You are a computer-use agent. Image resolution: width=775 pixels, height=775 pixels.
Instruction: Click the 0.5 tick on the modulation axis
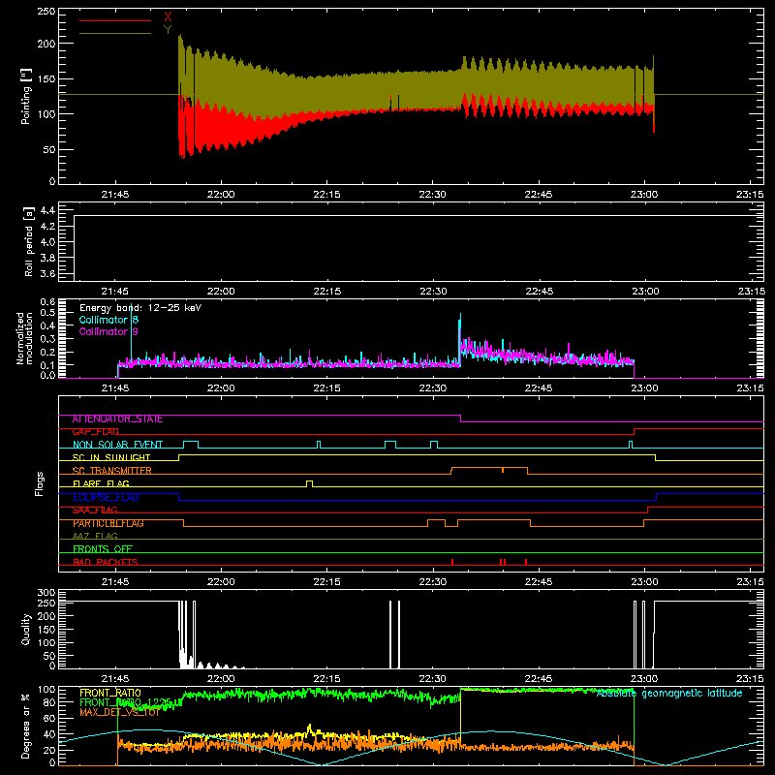(x=47, y=312)
